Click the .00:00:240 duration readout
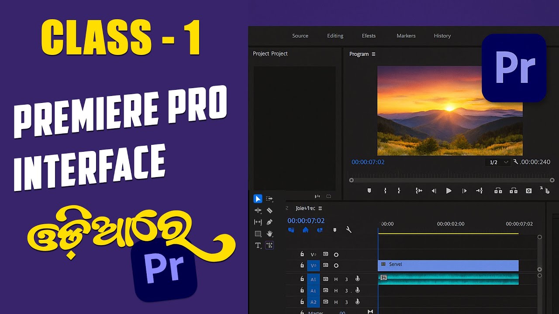The width and height of the screenshot is (559, 314). [x=535, y=162]
